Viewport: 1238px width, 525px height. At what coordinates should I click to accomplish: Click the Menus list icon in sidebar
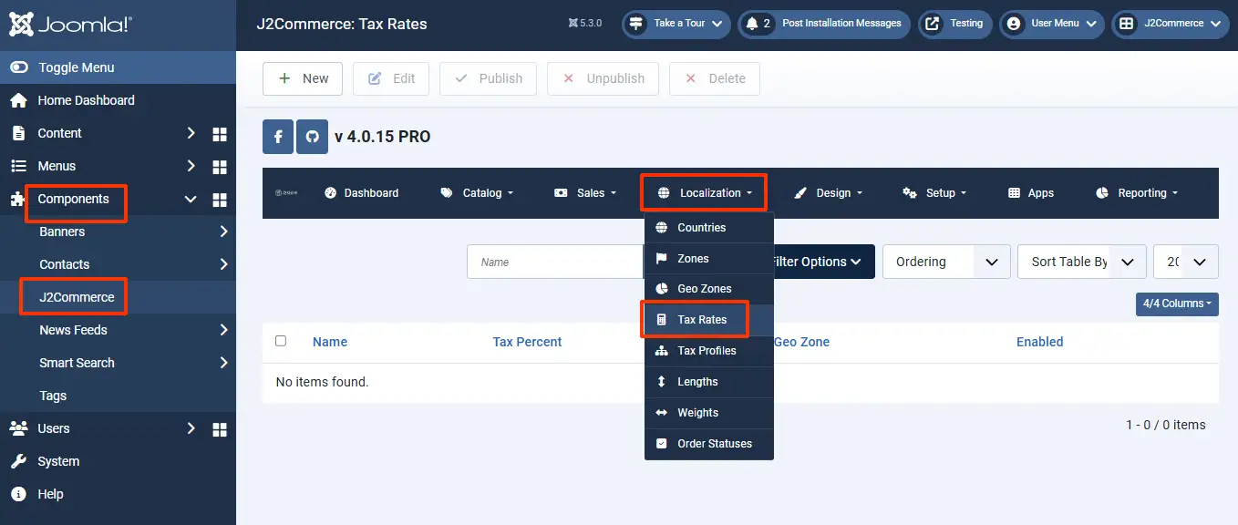[x=18, y=166]
